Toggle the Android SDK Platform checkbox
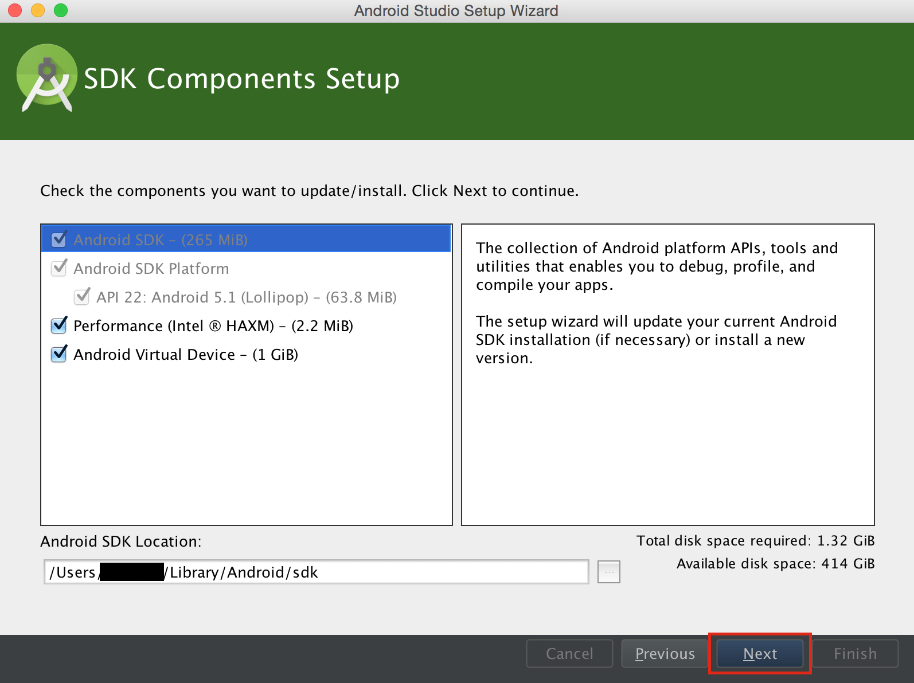 [59, 268]
